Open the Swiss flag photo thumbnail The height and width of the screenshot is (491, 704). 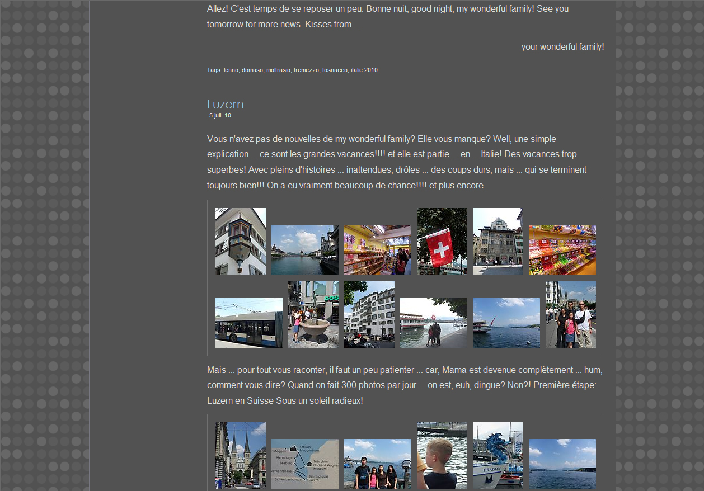pyautogui.click(x=442, y=242)
